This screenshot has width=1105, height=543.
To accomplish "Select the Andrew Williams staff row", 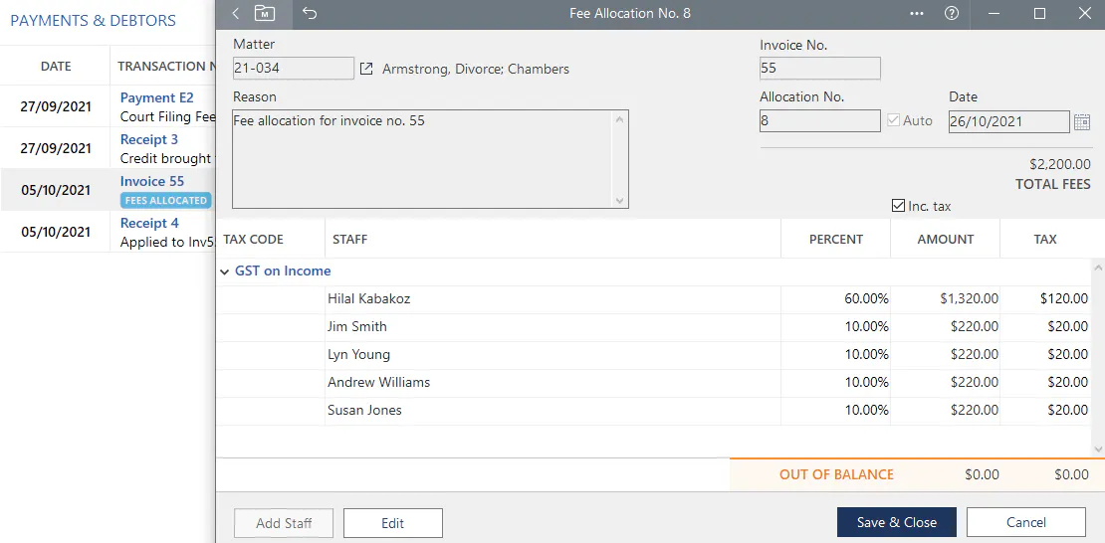I will [x=653, y=383].
